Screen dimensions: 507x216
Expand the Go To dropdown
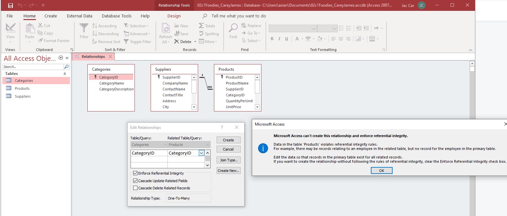tap(251, 33)
